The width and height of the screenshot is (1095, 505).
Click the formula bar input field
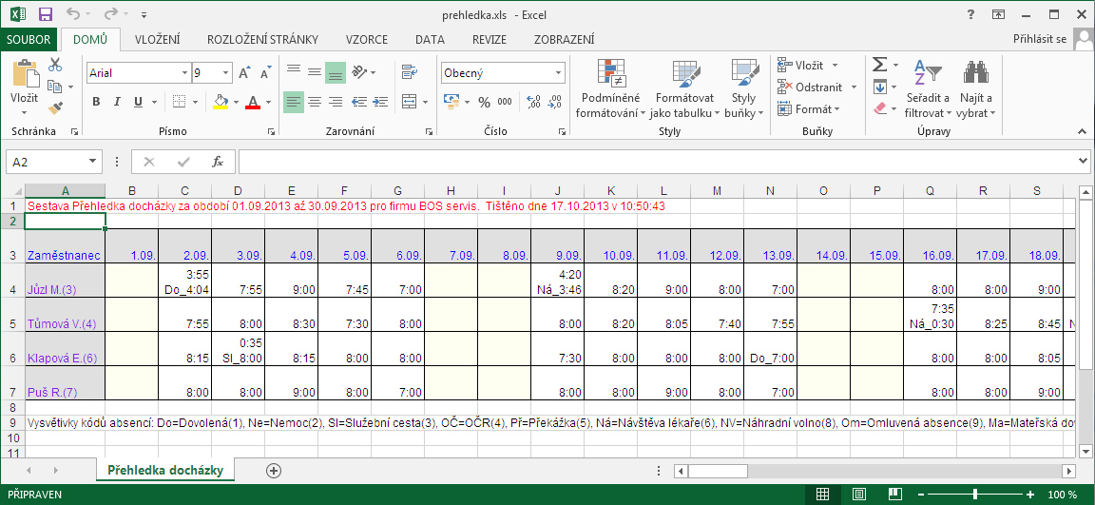click(655, 162)
